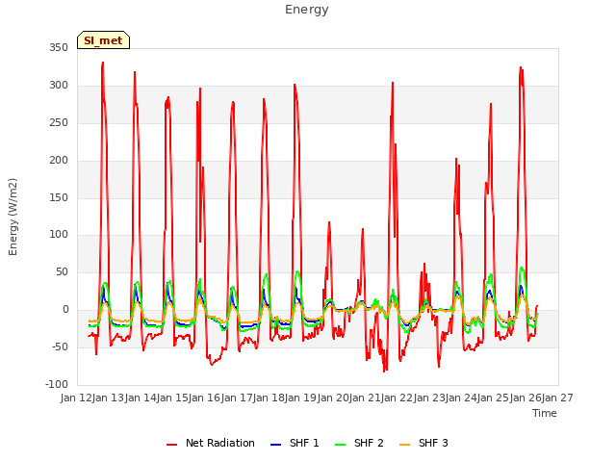Click the orange SHF 3 legend swatch
616x462 pixels.
(404, 445)
